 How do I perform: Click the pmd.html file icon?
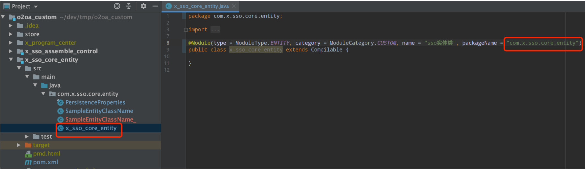pyautogui.click(x=28, y=154)
